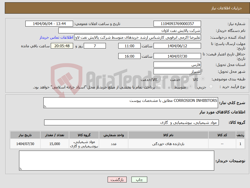Screen dimensions: 250x188
Task: Select the متوسط purchase process radio button
Action: point(190,86)
